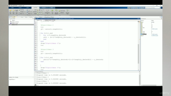Click Run Section in the ribbon

pyautogui.click(x=62, y=11)
